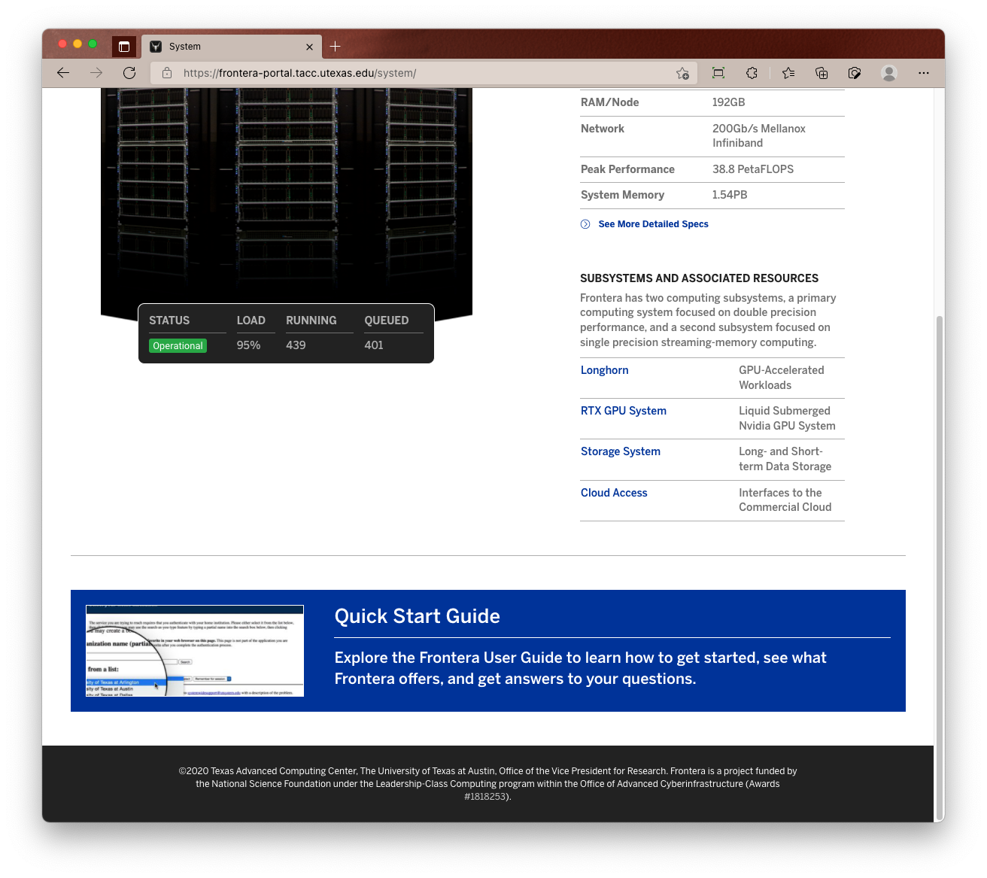The image size is (987, 878).
Task: Click the yellow macOS minimize button
Action: [x=77, y=44]
